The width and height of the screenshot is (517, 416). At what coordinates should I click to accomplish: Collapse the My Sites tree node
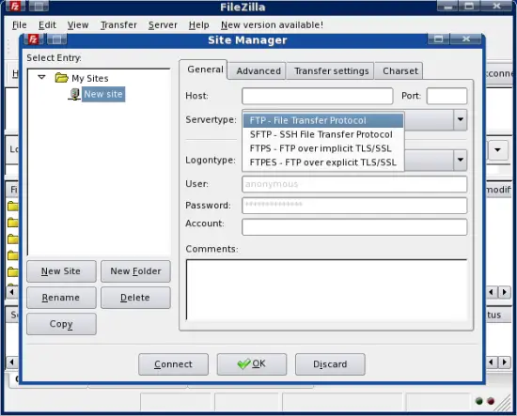coord(41,77)
